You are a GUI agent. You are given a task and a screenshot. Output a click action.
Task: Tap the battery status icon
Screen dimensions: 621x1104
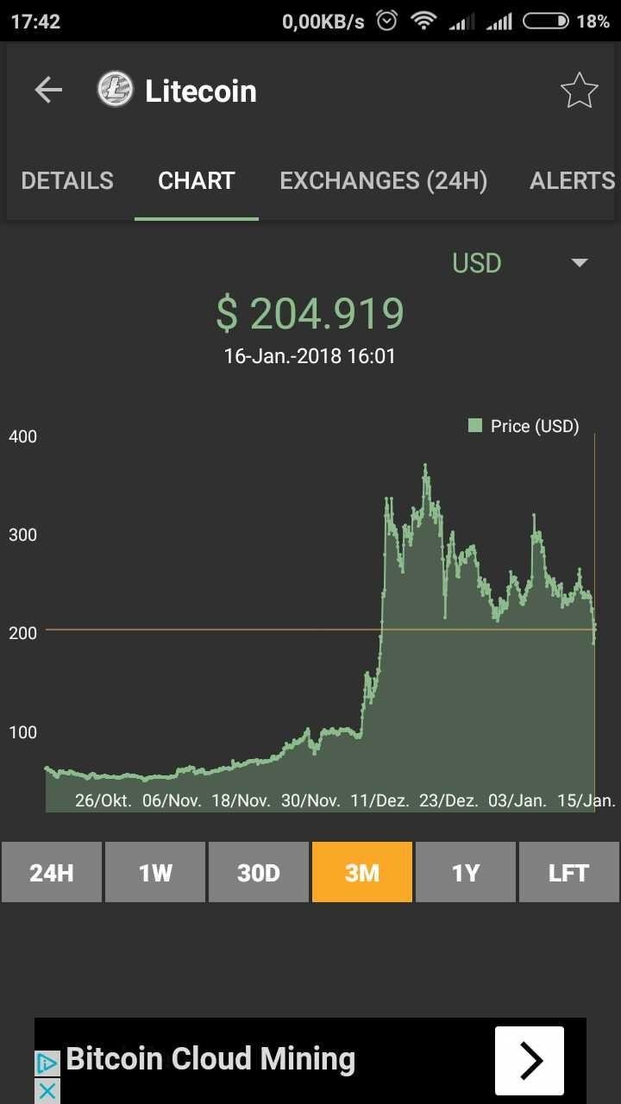(x=546, y=21)
